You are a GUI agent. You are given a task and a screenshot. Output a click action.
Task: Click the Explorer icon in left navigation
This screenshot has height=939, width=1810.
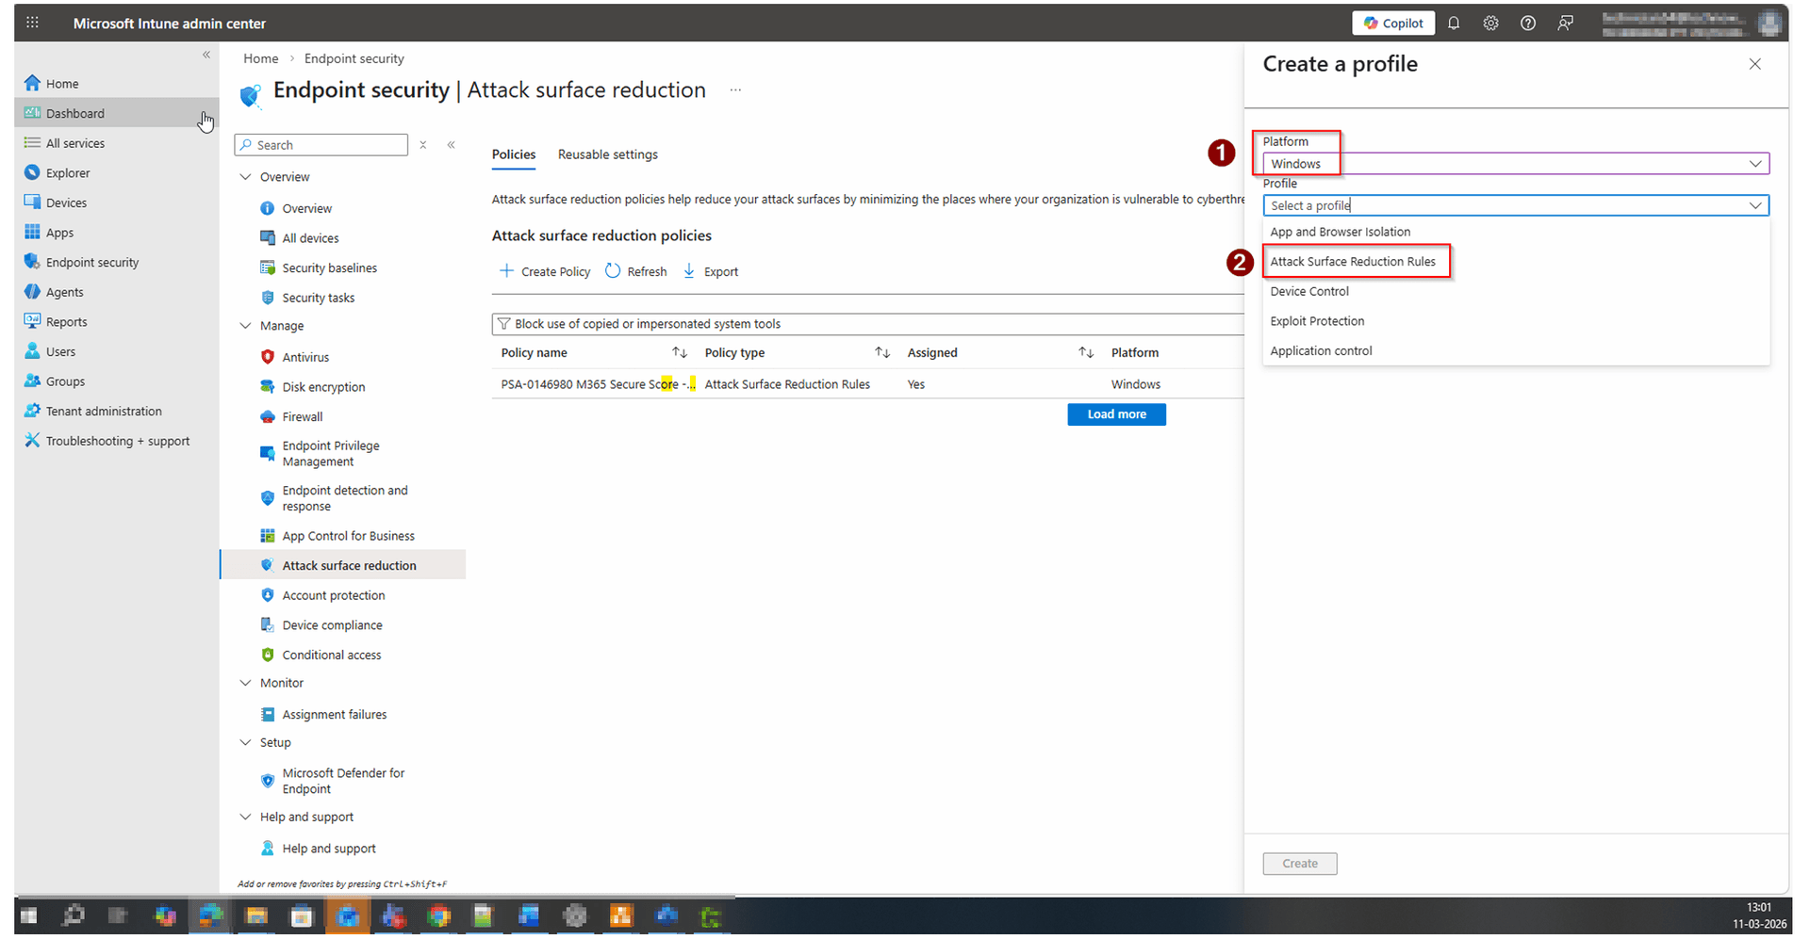tap(32, 172)
